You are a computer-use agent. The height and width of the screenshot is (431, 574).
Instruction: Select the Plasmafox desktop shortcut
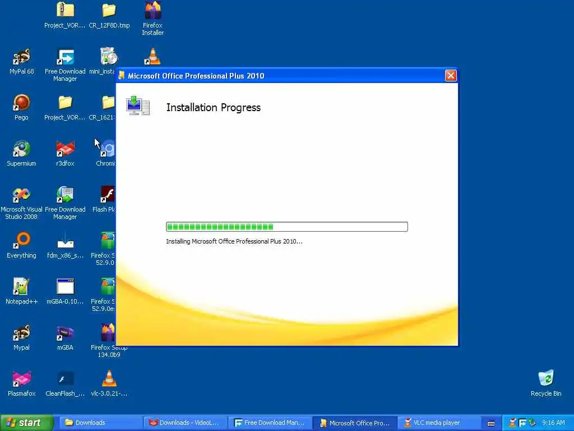tap(21, 379)
